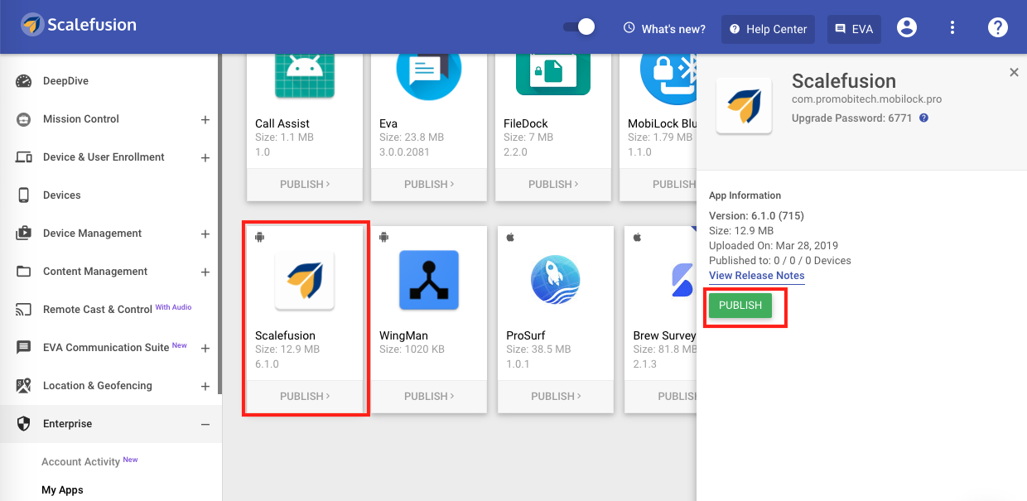Open Mission Control in the sidebar

coord(81,119)
